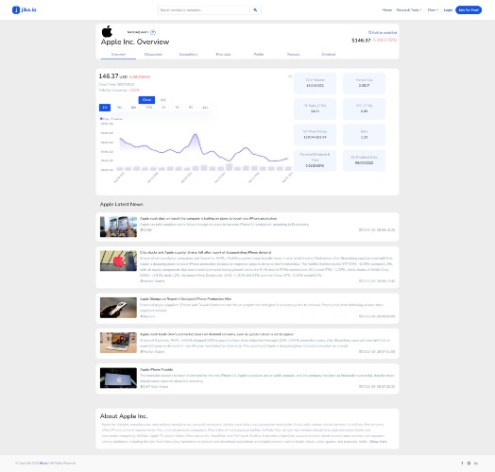Open iPhones-in-hands news thumbnail
This screenshot has width=495, height=472.
point(118,227)
